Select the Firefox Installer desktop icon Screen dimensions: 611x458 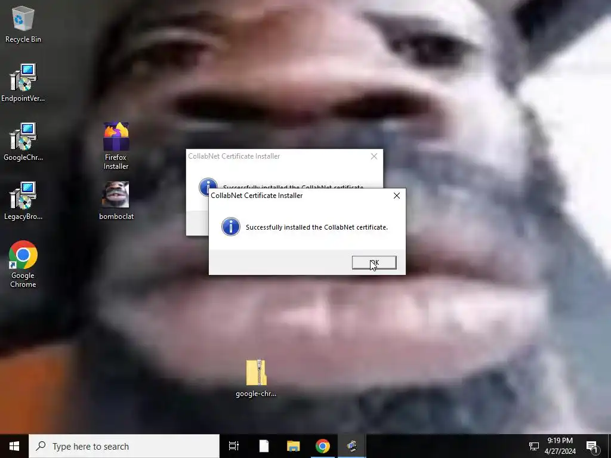[x=116, y=146]
